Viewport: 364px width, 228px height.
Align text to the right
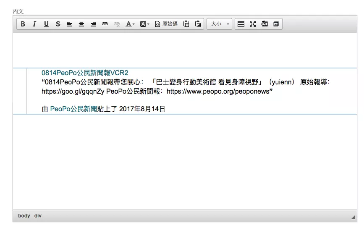click(x=93, y=24)
